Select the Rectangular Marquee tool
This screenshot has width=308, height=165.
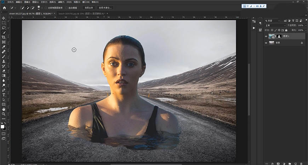pyautogui.click(x=4, y=23)
